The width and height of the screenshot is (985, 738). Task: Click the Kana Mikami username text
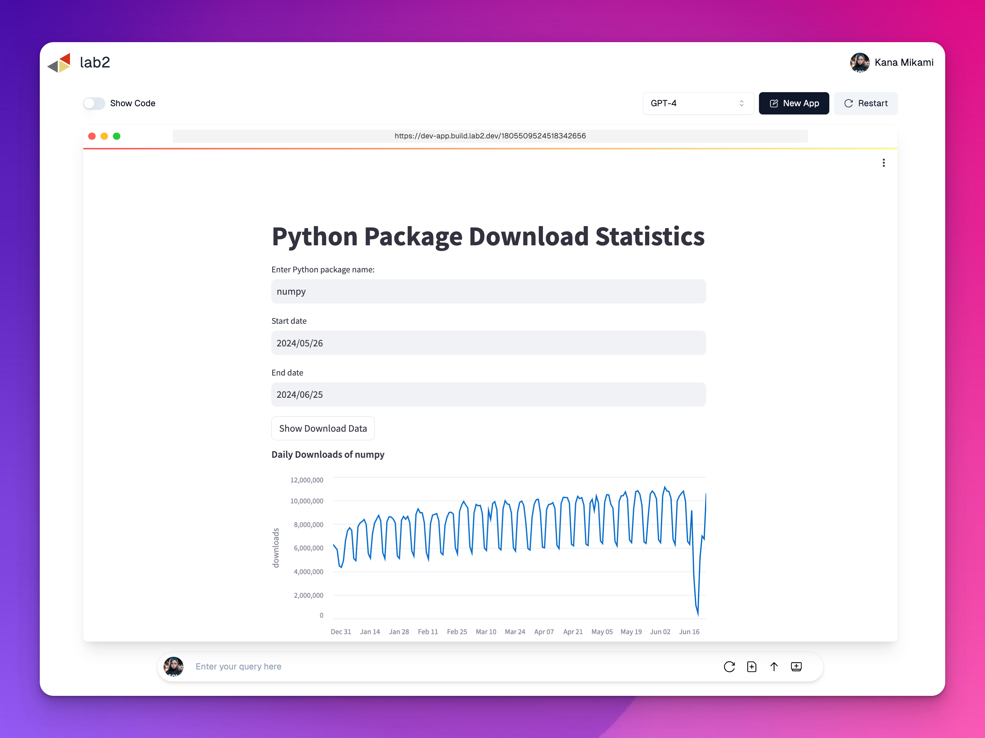(x=904, y=63)
